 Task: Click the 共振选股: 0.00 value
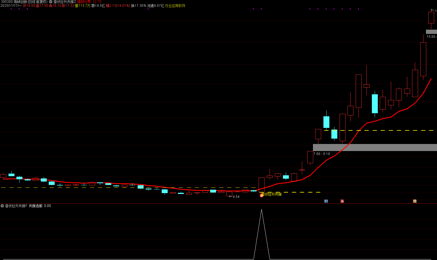pos(40,206)
